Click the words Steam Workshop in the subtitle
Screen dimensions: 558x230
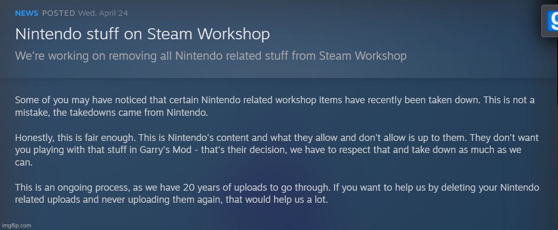pyautogui.click(x=363, y=56)
